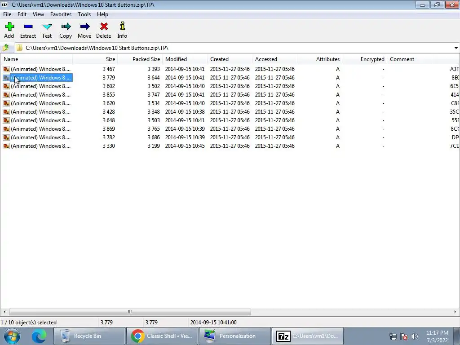This screenshot has height=345, width=460.
Task: Open the Tools menu
Action: click(84, 14)
